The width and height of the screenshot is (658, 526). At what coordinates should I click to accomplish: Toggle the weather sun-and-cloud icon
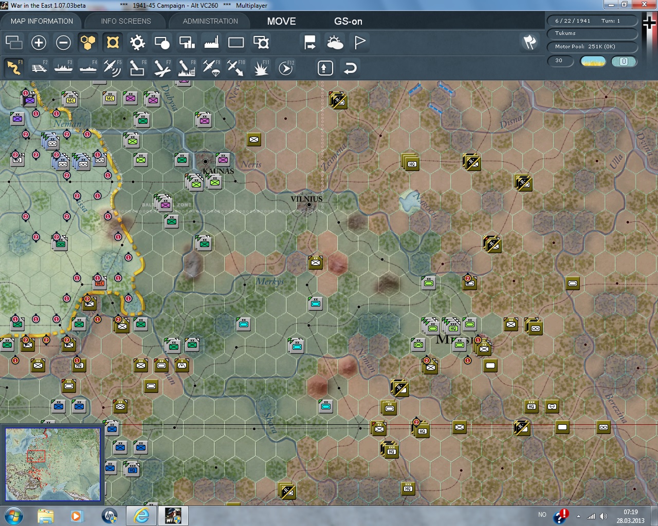[335, 42]
